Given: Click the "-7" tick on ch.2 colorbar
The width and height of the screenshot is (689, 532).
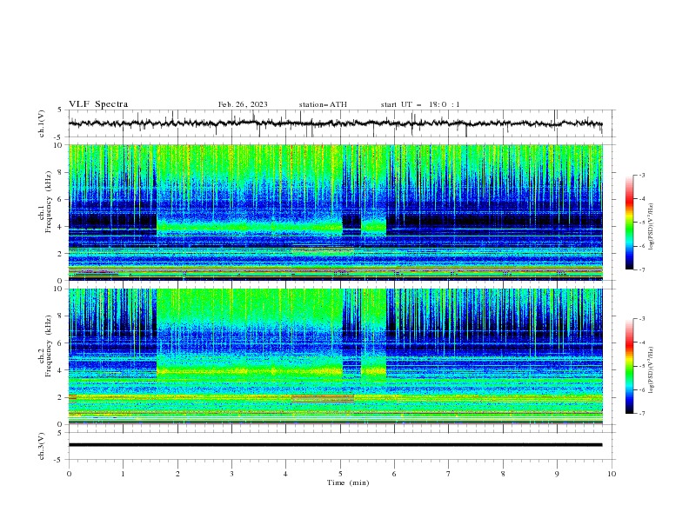Looking at the screenshot, I should (x=642, y=414).
